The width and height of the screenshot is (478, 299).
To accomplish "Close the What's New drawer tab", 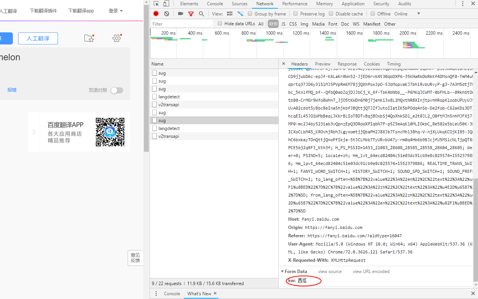I will click(215, 293).
